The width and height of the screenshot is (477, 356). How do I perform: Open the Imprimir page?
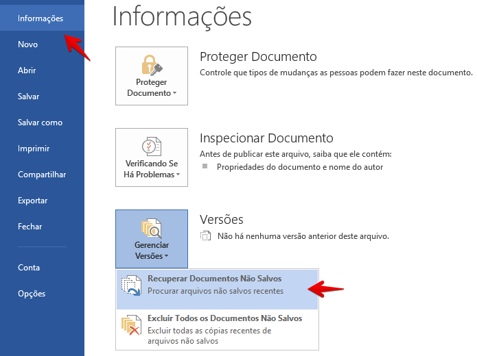coord(34,149)
